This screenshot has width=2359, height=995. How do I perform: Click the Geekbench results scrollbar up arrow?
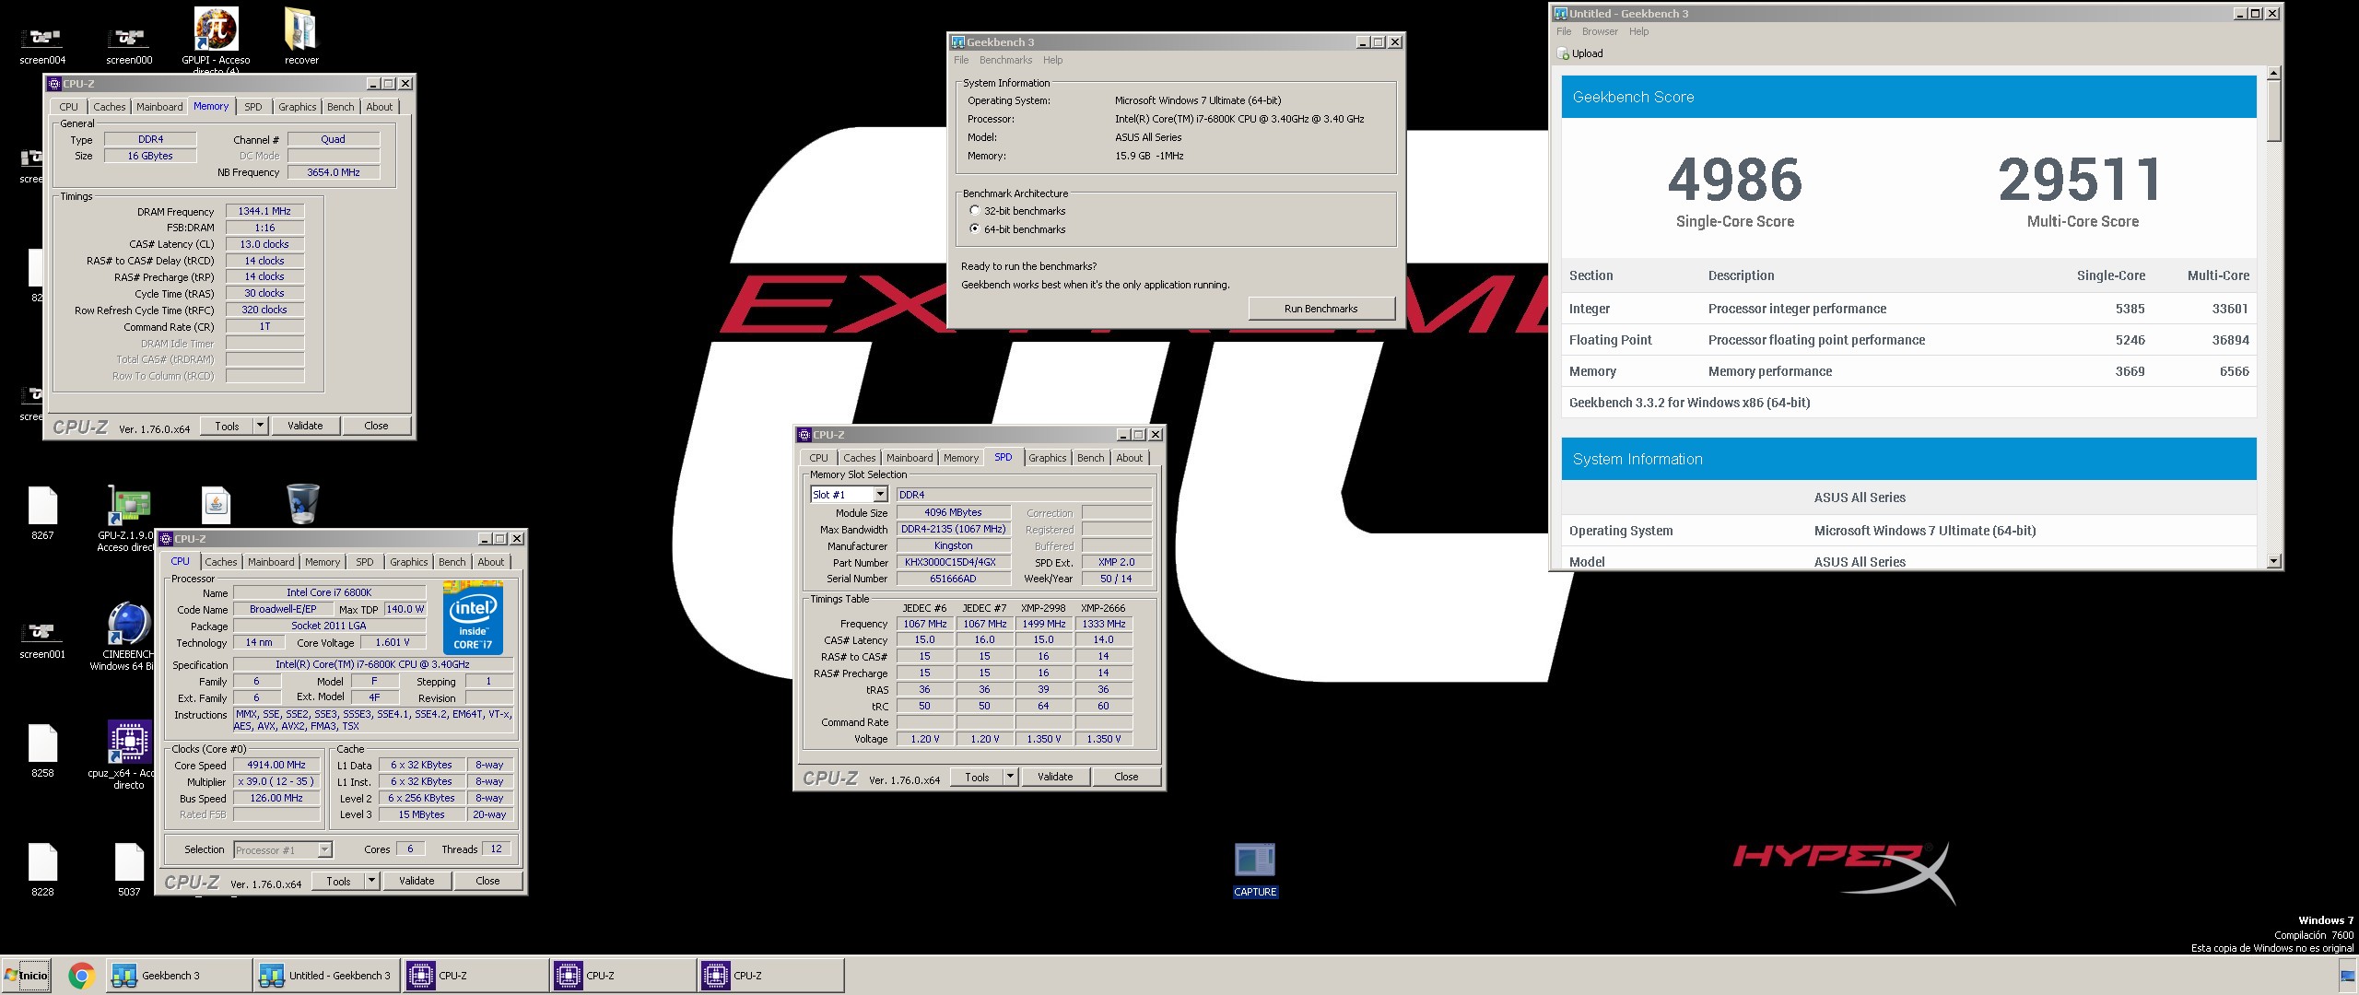pyautogui.click(x=2274, y=73)
